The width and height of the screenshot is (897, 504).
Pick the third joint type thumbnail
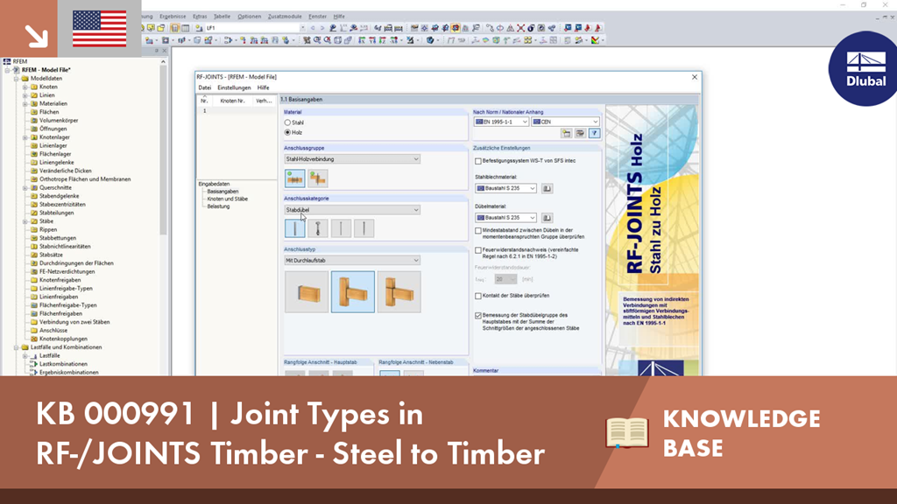tap(399, 292)
